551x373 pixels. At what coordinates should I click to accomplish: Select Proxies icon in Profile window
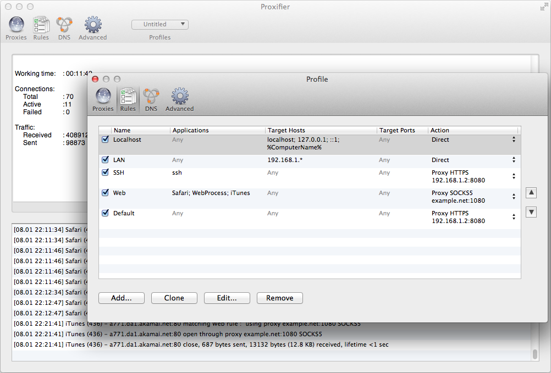point(103,99)
